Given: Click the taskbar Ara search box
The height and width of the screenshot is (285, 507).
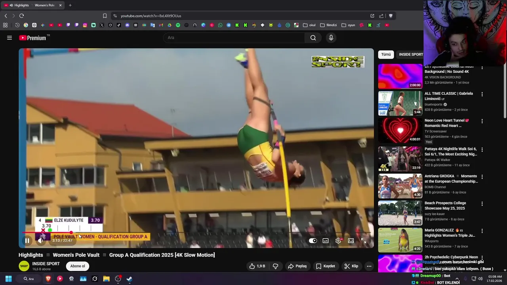Looking at the screenshot, I should pos(29,279).
